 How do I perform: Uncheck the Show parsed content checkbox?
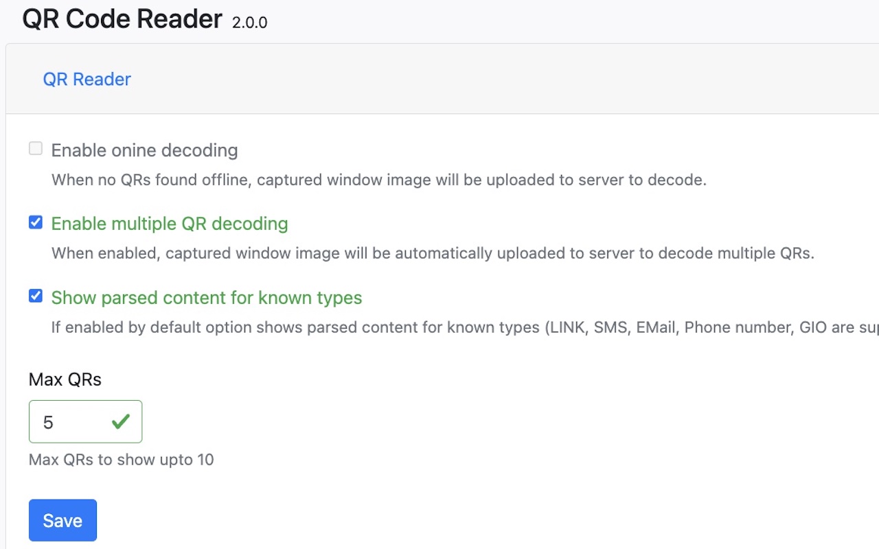coord(36,296)
